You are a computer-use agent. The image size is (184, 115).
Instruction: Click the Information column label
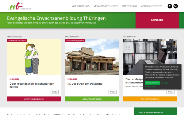(x=129, y=36)
